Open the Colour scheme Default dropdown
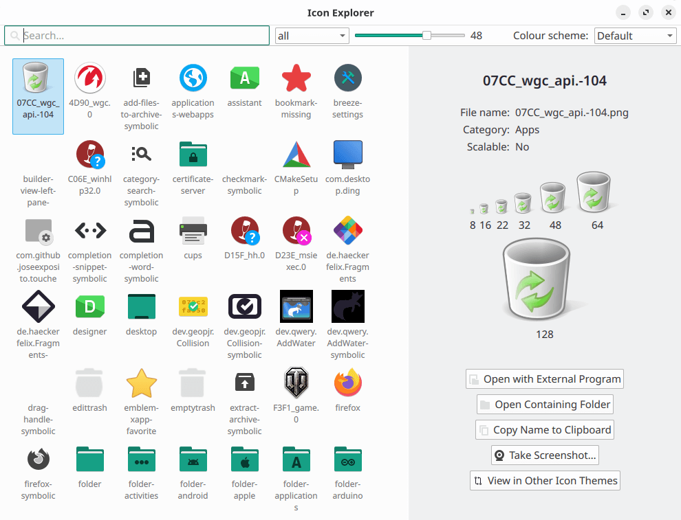This screenshot has height=520, width=681. point(635,36)
